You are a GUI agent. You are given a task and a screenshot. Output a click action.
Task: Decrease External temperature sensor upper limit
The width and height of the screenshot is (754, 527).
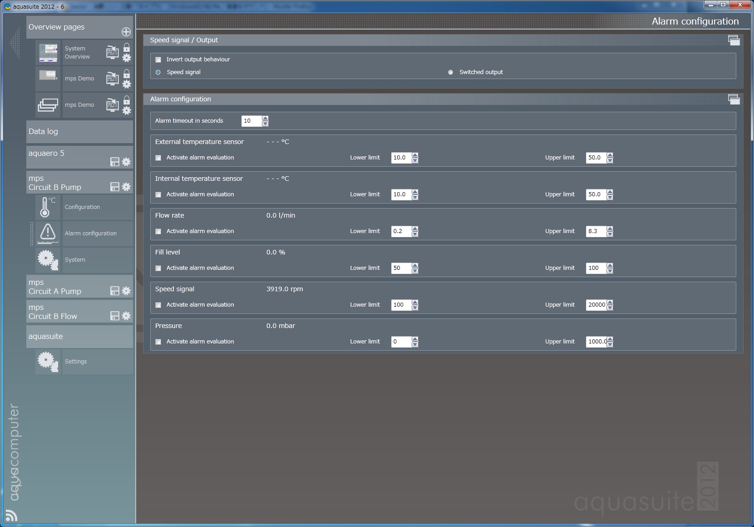(610, 160)
